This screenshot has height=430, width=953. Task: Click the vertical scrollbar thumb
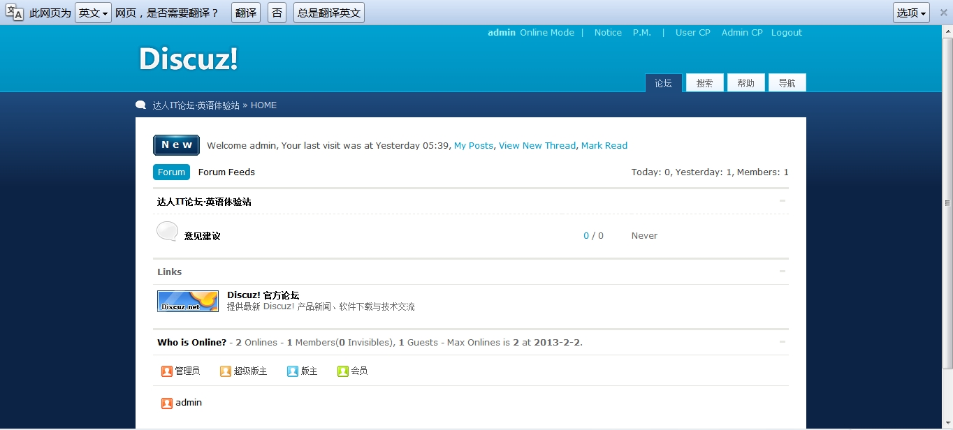point(947,202)
